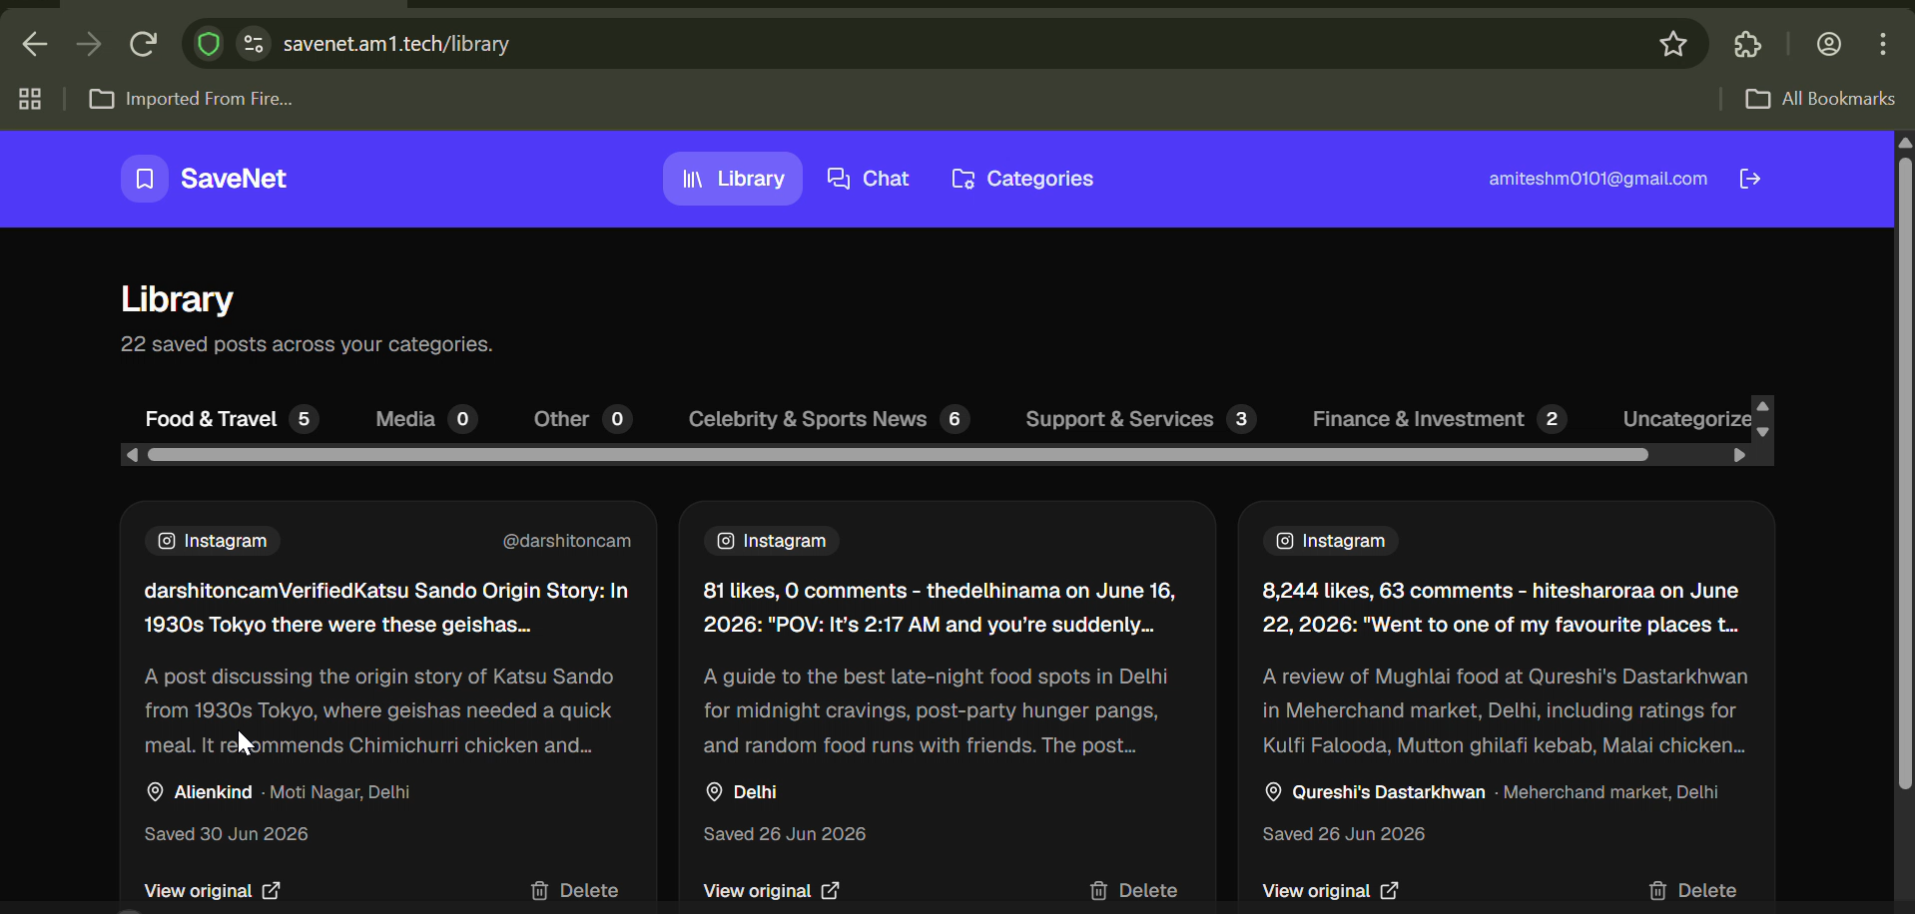Screen dimensions: 1915x914
Task: Click the browser forward arrow
Action: (x=89, y=44)
